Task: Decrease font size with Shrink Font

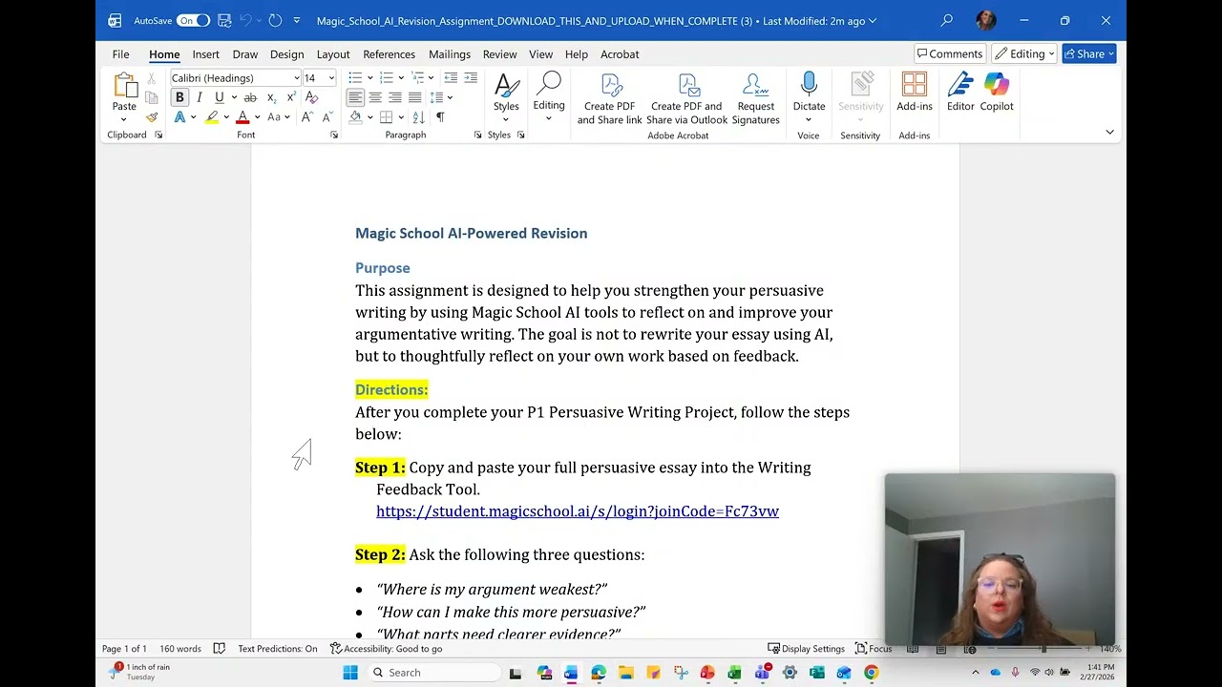Action: pos(327,117)
